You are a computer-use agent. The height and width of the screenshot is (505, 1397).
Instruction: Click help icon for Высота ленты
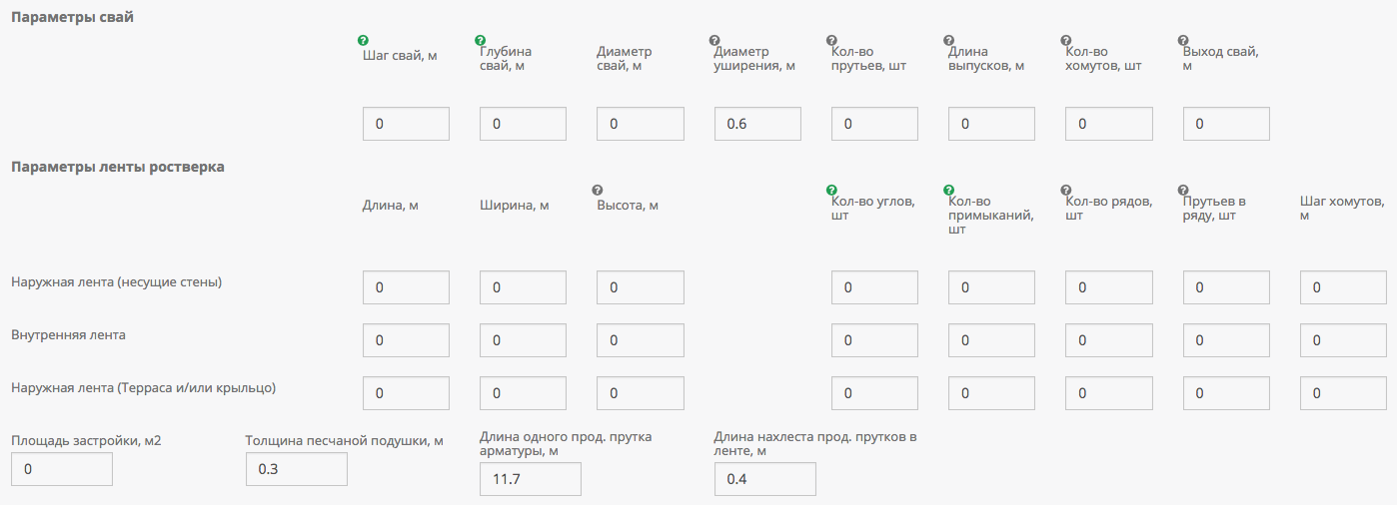tap(598, 190)
